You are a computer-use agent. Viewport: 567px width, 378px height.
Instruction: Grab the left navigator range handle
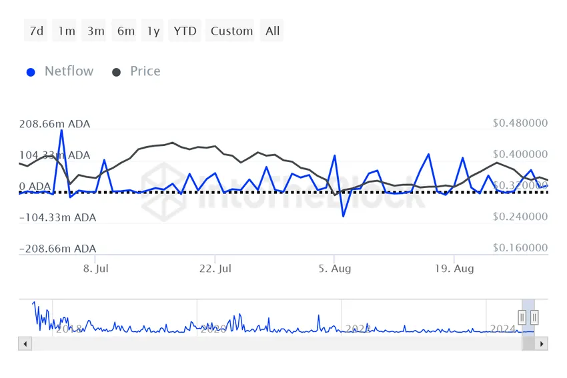[523, 317]
